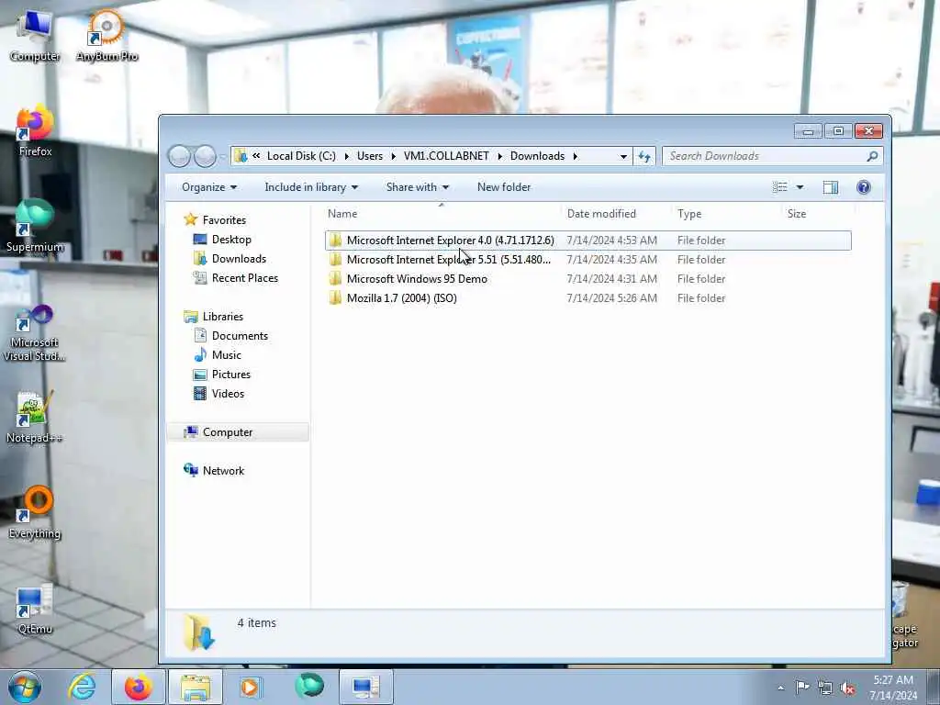
Task: Sort by the Type column header
Action: tap(727, 213)
